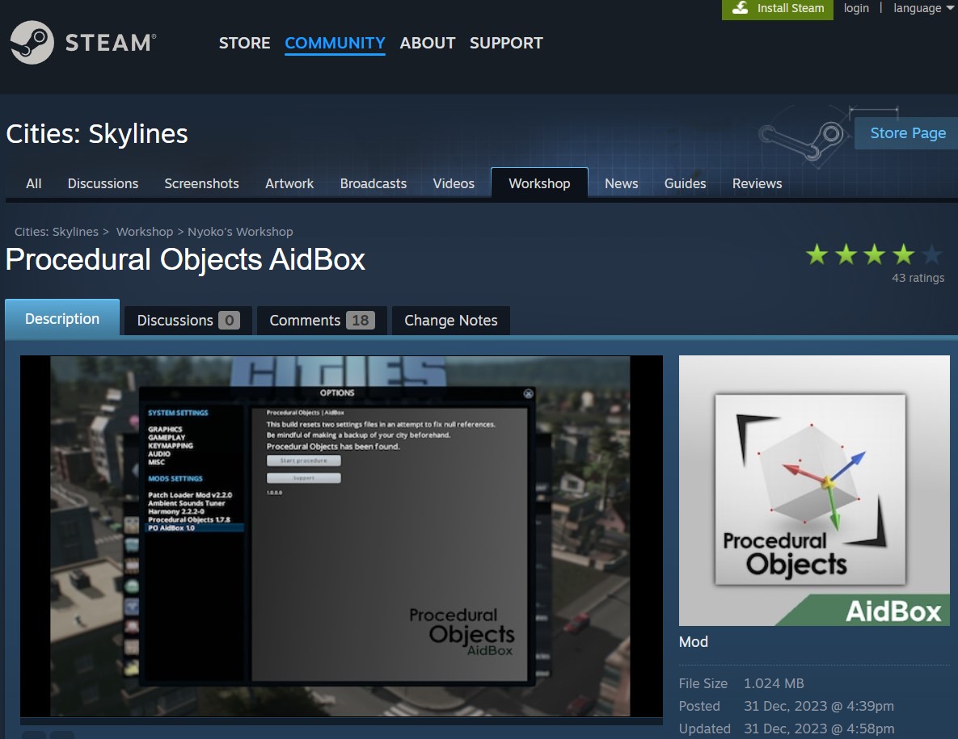
Task: Open the SUPPORT menu
Action: click(506, 43)
